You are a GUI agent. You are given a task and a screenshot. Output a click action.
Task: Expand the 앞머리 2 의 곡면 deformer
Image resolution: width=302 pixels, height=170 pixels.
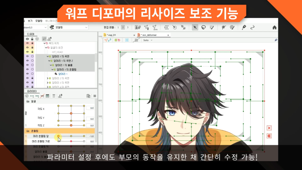click(47, 78)
